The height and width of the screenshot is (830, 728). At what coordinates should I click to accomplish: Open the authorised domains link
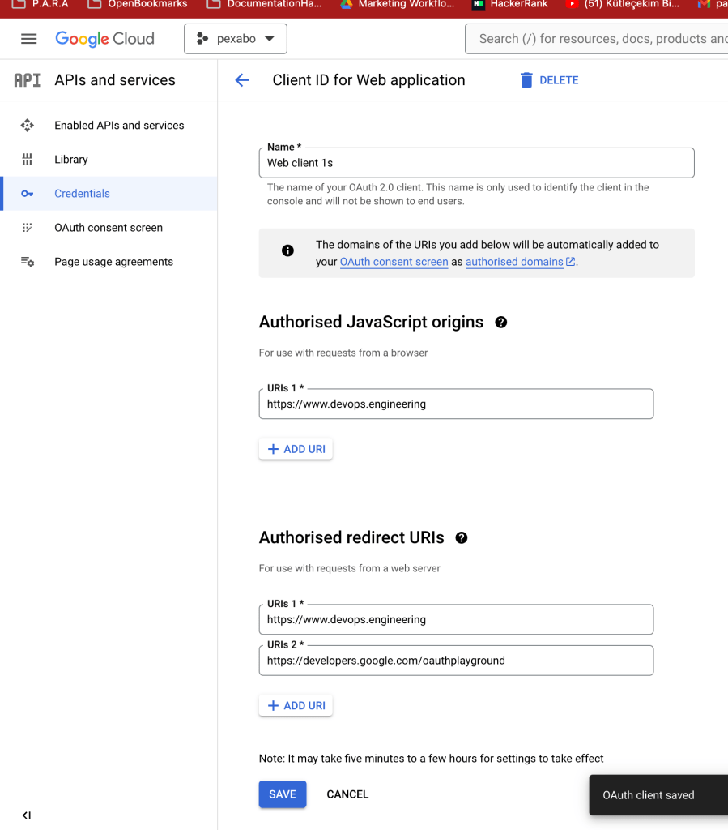point(514,262)
